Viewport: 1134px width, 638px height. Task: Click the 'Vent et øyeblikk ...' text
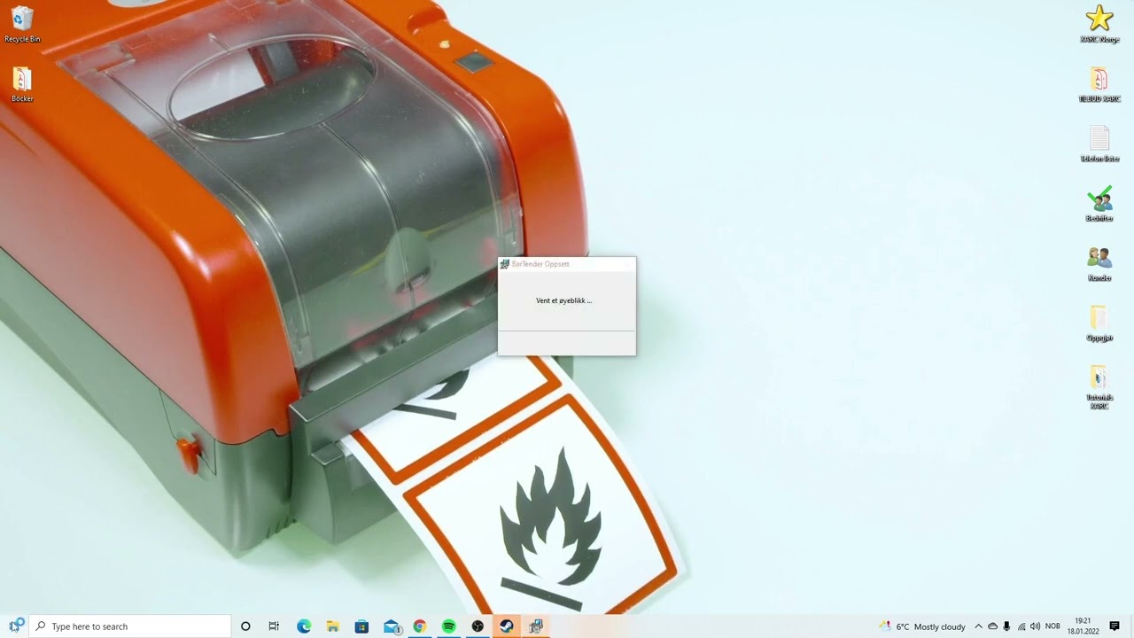click(x=563, y=300)
